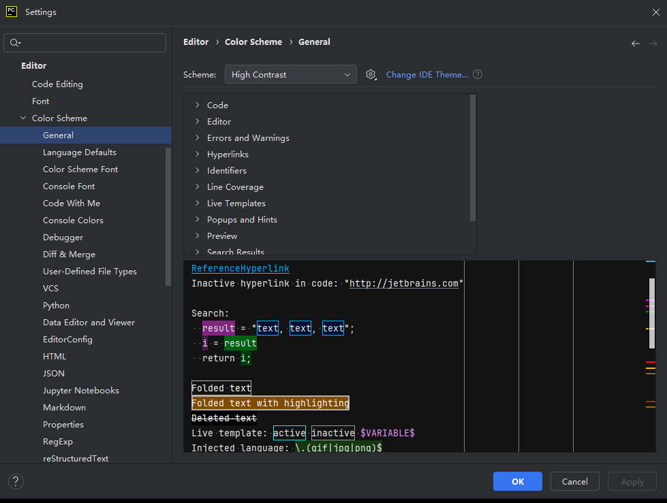667x503 pixels.
Task: Click the search magnifier icon
Action: point(14,43)
